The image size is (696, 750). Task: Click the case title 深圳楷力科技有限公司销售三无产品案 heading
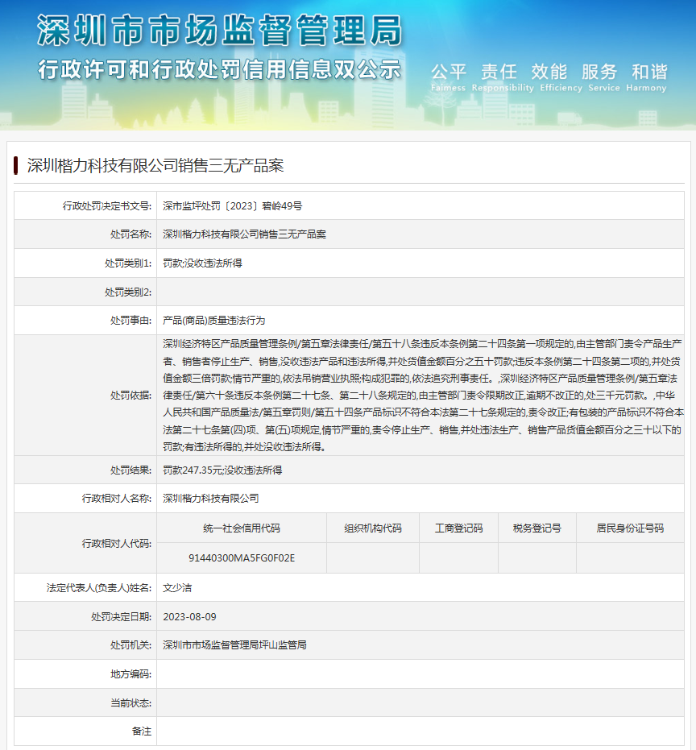coord(155,165)
